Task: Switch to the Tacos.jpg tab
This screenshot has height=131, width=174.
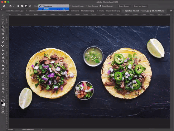Action: (x=145, y=11)
